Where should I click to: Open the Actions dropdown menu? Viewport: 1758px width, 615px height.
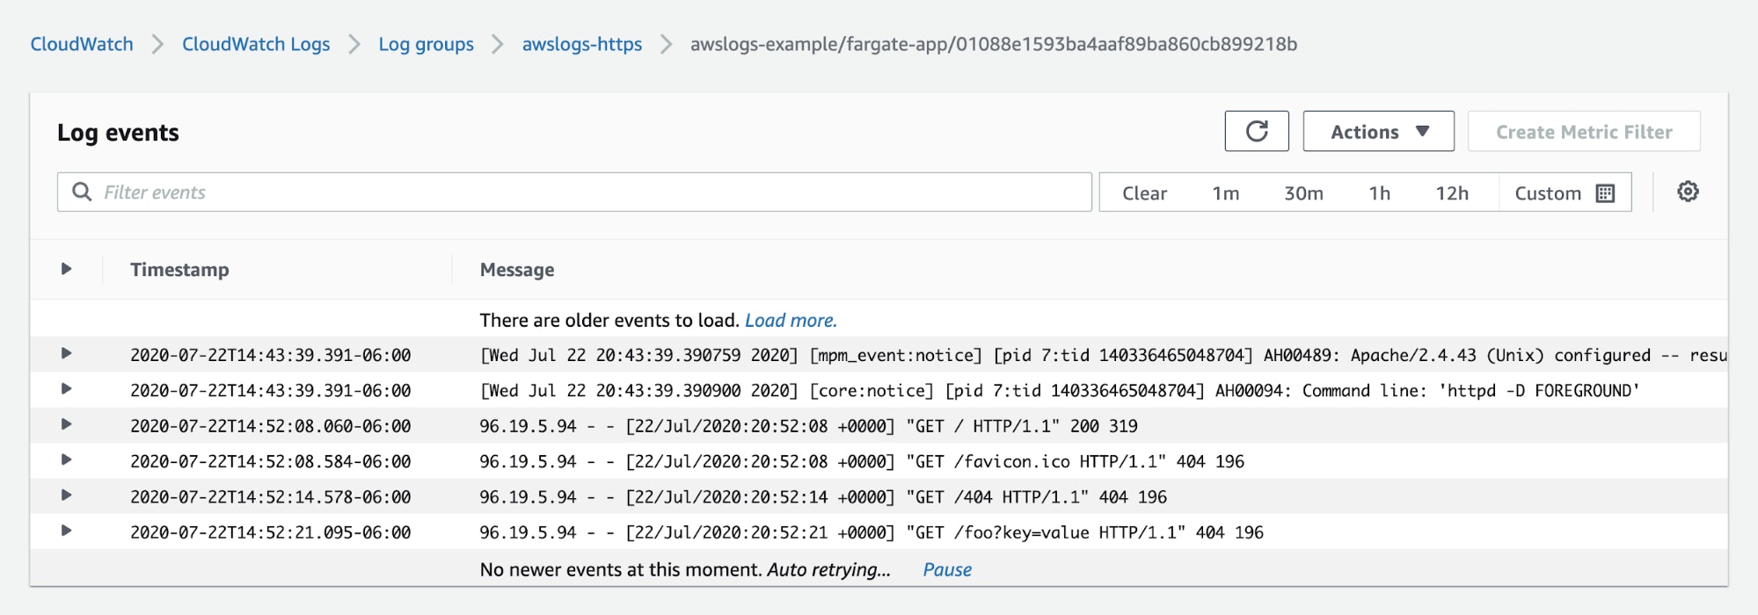(x=1378, y=131)
